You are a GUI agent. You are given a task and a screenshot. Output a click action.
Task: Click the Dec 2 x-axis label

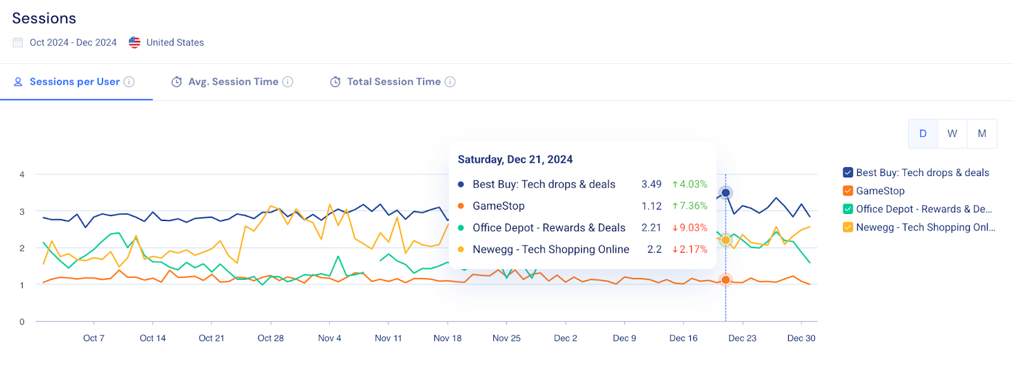565,338
